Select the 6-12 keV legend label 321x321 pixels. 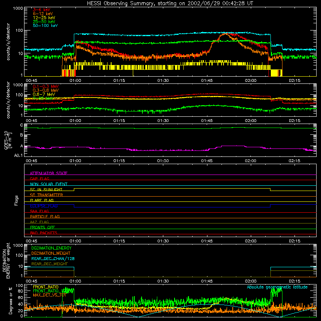coord(43,14)
